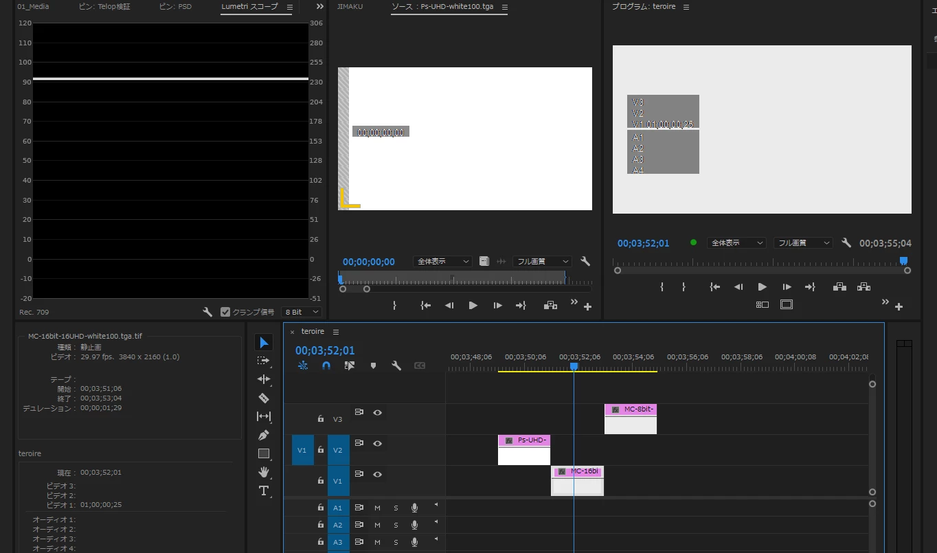This screenshot has width=937, height=553.
Task: Play the Program monitor
Action: click(762, 287)
